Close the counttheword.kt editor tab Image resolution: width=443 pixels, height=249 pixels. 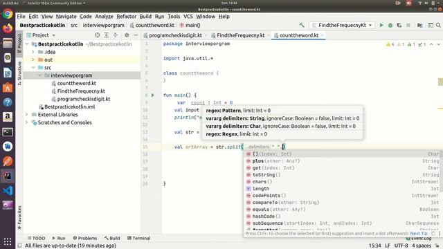pyautogui.click(x=323, y=35)
